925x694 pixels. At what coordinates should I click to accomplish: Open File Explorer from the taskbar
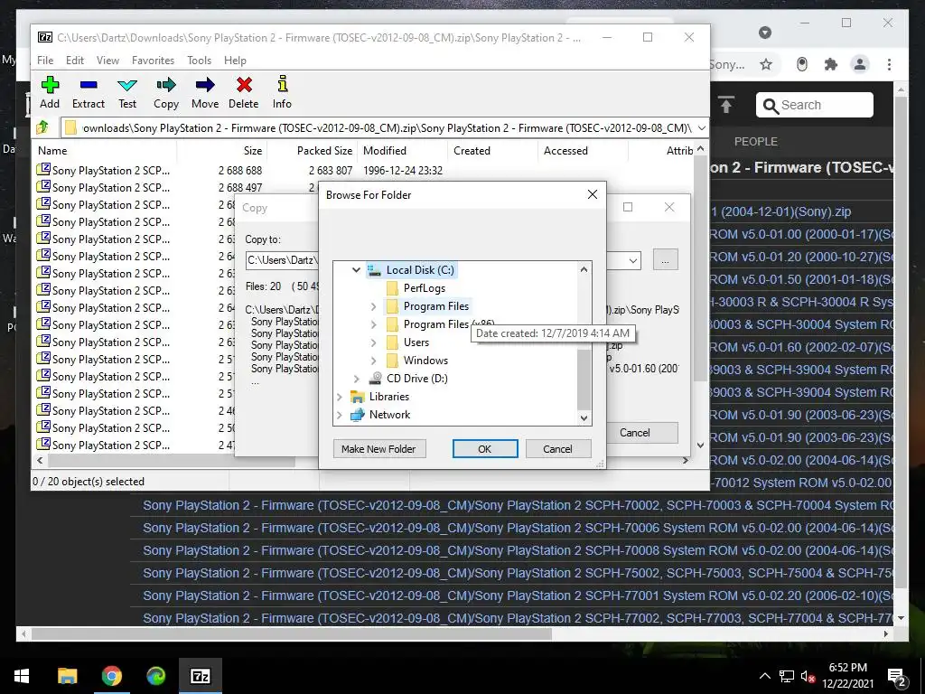pyautogui.click(x=67, y=676)
